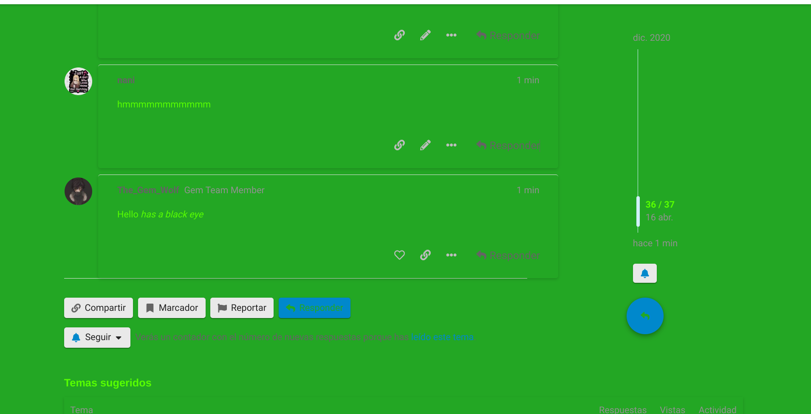This screenshot has width=811, height=414.
Task: Sort by Vistas column header
Action: click(x=673, y=410)
